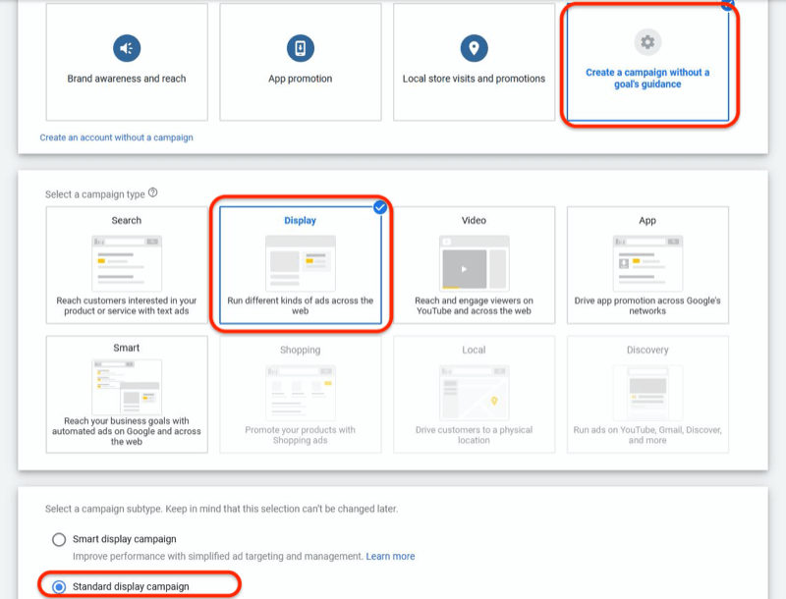
Task: Click 'Reach customers interested in your product' description
Action: click(x=127, y=305)
